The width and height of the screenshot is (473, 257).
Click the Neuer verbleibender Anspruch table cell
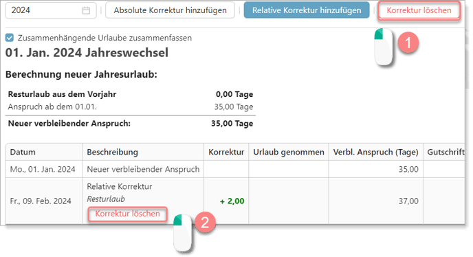click(x=143, y=169)
